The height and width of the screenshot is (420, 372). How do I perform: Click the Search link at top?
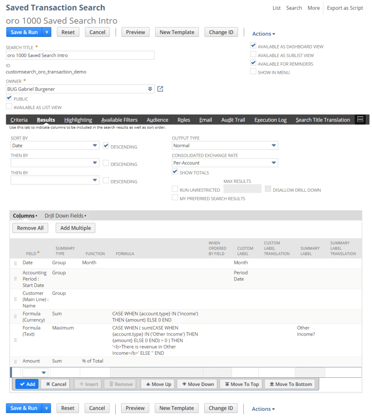[x=294, y=8]
